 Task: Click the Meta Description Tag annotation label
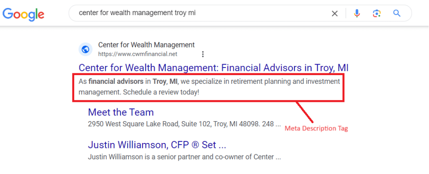(316, 128)
